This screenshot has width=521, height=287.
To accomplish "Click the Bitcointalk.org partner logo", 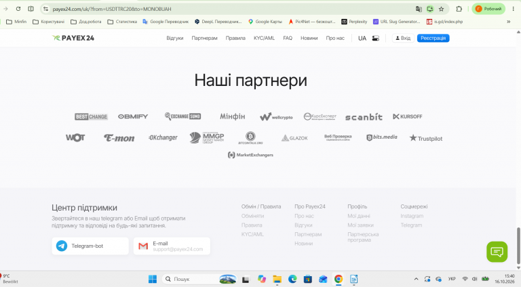I will click(250, 138).
